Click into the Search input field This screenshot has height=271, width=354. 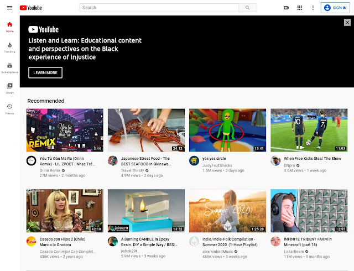159,8
